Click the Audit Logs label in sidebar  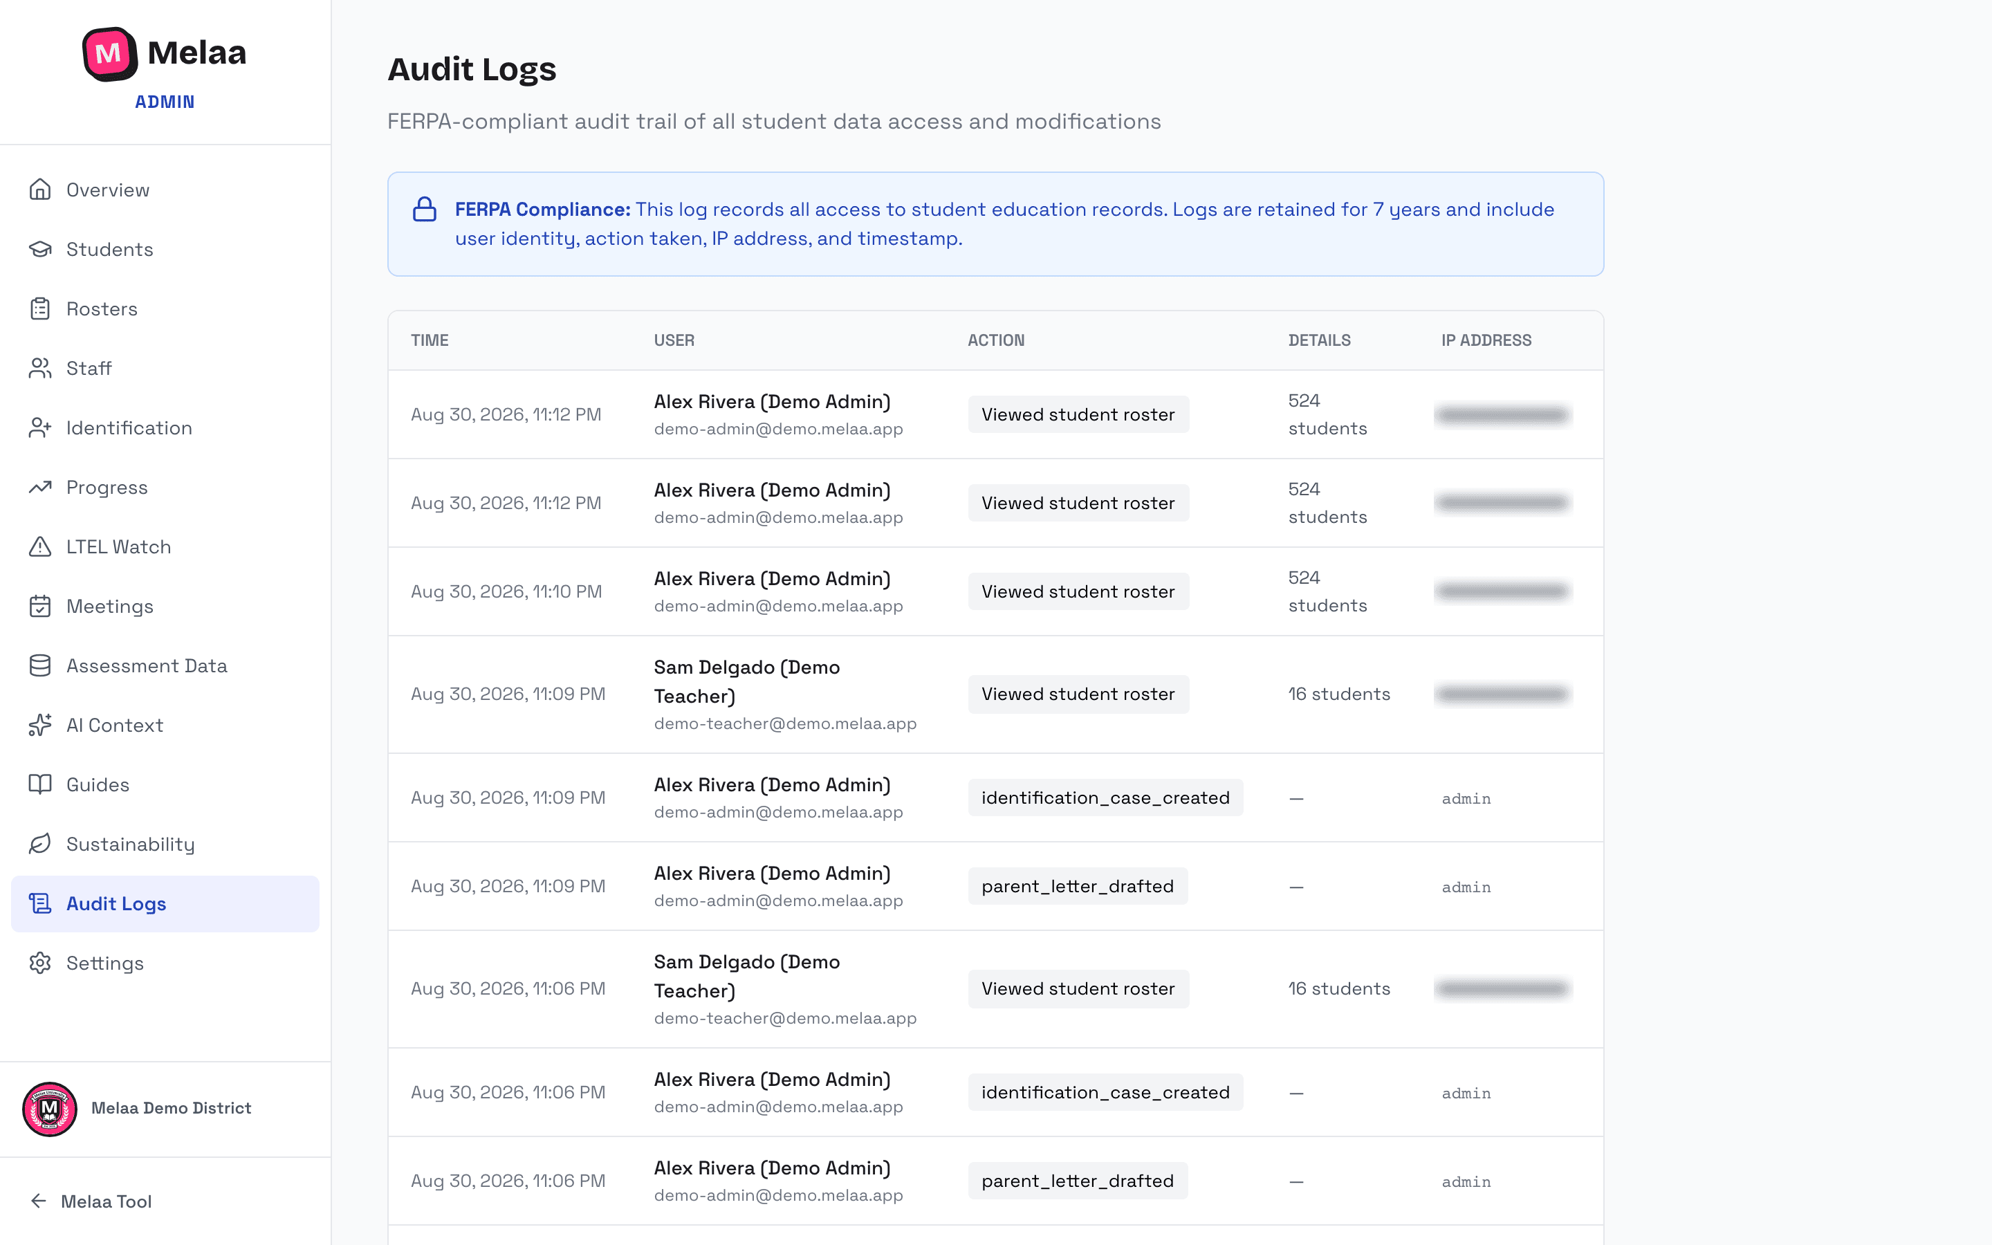coord(116,903)
